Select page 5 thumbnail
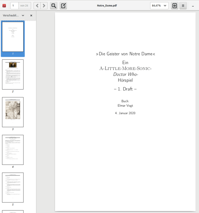 (x=13, y=188)
